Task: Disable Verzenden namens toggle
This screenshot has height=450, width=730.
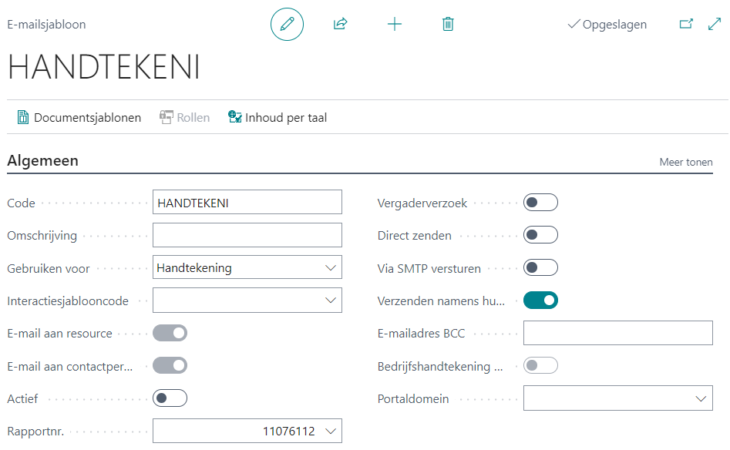Action: [540, 301]
